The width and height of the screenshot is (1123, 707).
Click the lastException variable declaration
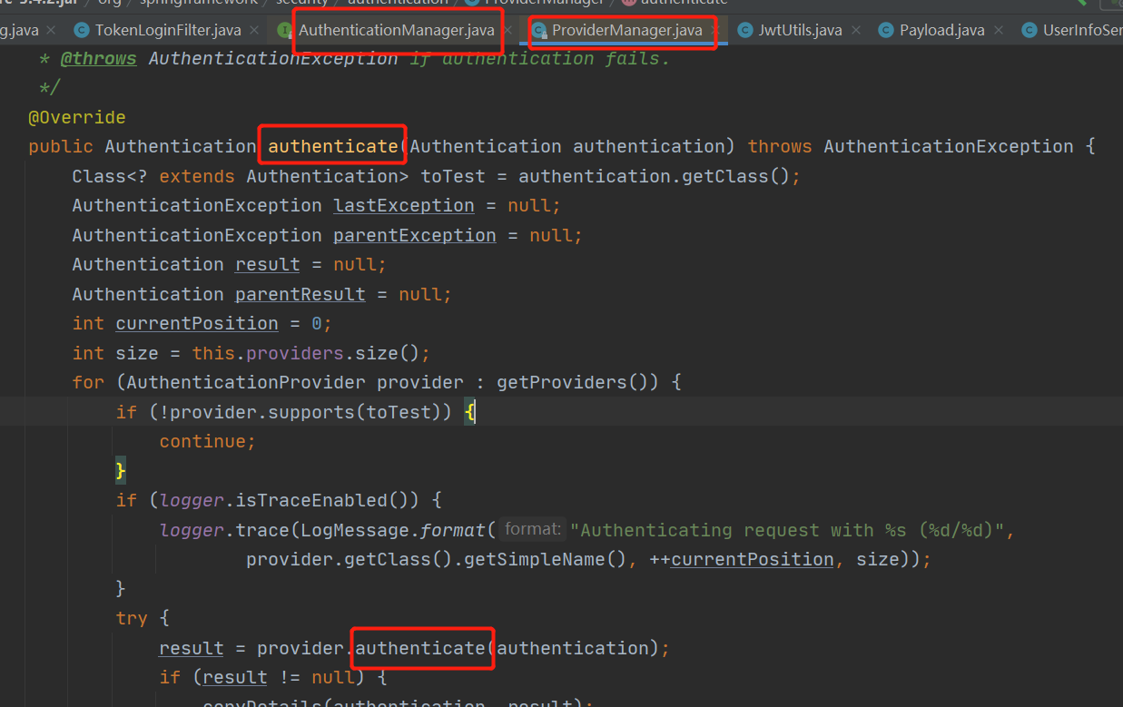pos(403,206)
